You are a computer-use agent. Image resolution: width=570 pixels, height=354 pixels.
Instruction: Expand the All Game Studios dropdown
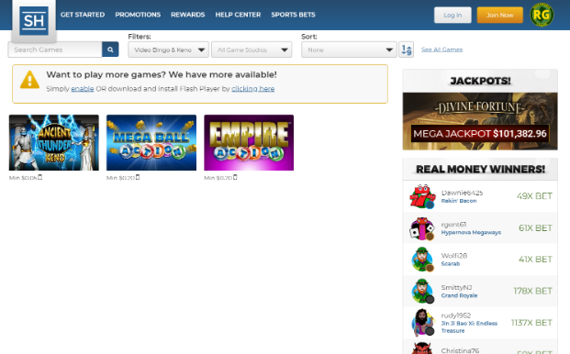point(251,50)
